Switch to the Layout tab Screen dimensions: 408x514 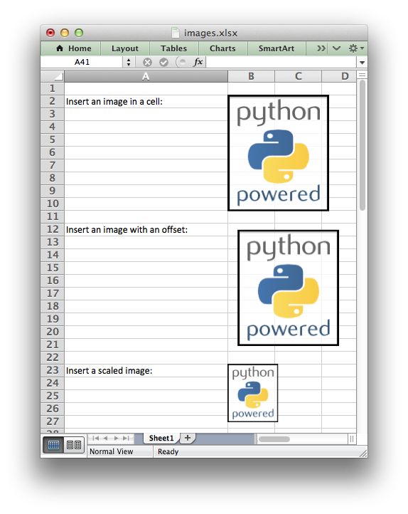pyautogui.click(x=125, y=48)
